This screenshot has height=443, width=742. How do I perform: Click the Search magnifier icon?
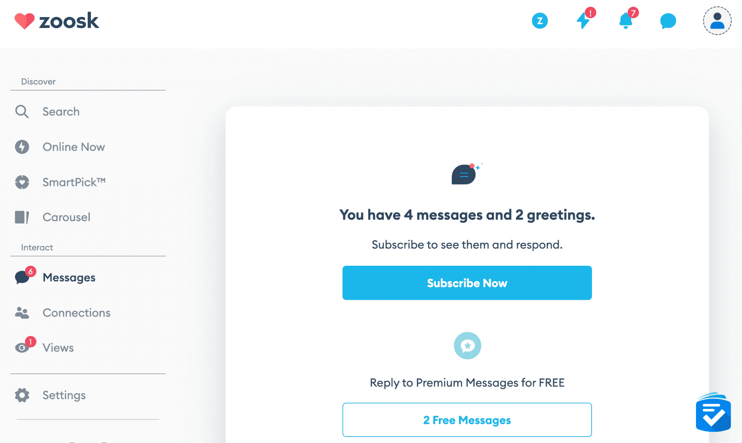pyautogui.click(x=22, y=112)
